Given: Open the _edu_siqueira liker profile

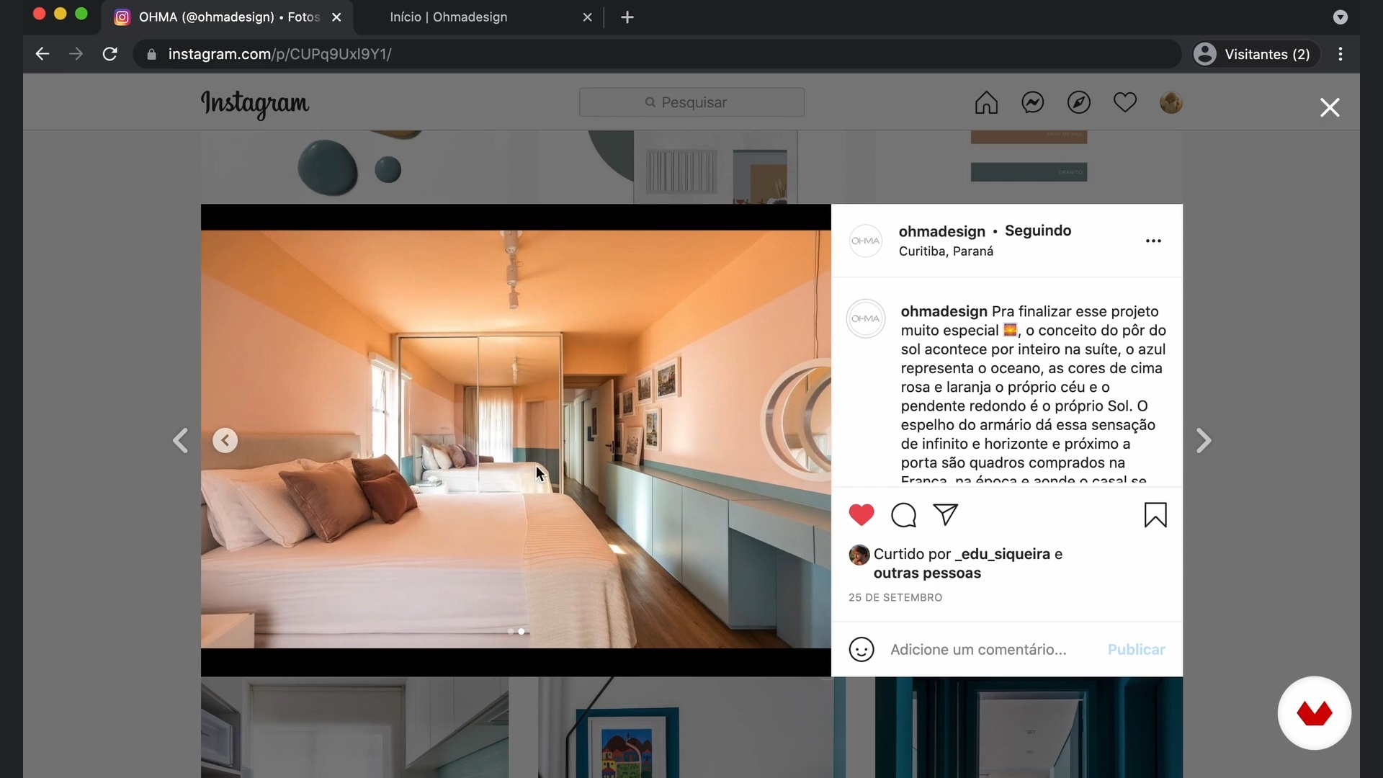Looking at the screenshot, I should tap(1002, 554).
